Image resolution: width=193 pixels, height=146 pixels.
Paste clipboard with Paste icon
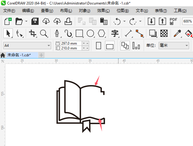point(104,21)
